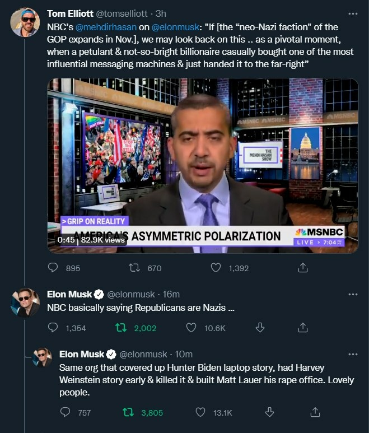
Task: Play the MSNBC Mehdi Hasan video
Action: pos(203,165)
